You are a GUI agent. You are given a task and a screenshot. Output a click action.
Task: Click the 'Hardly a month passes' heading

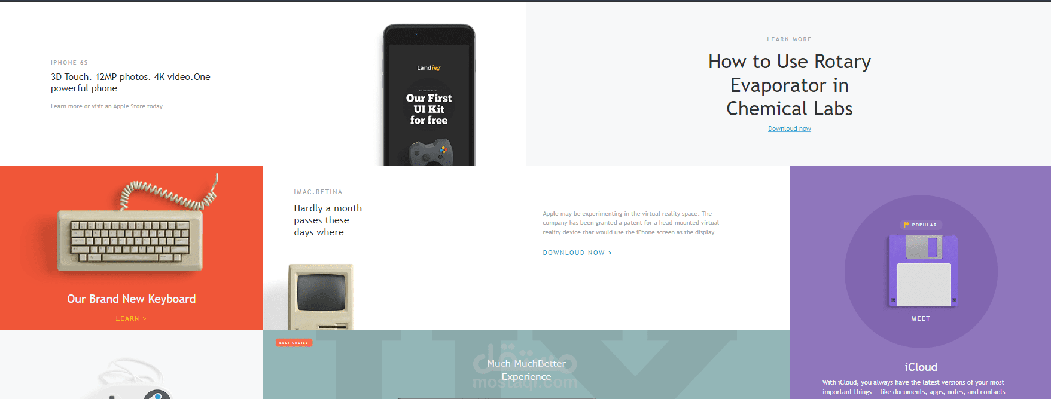(328, 220)
